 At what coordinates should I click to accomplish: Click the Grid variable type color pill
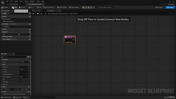(x=19, y=34)
